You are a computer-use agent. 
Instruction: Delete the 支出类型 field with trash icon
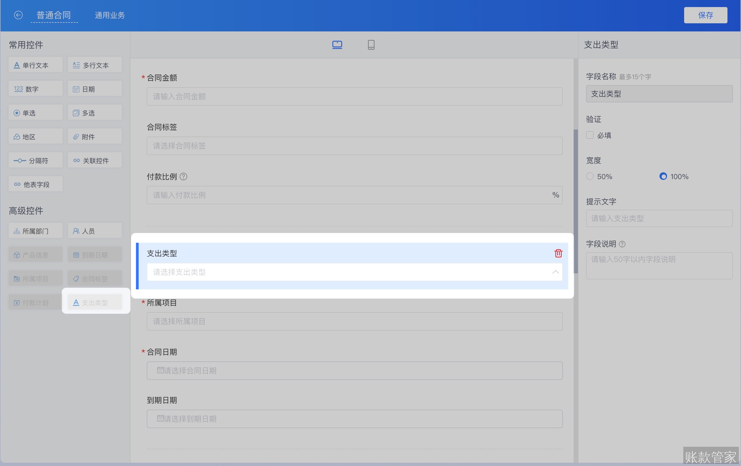click(558, 253)
